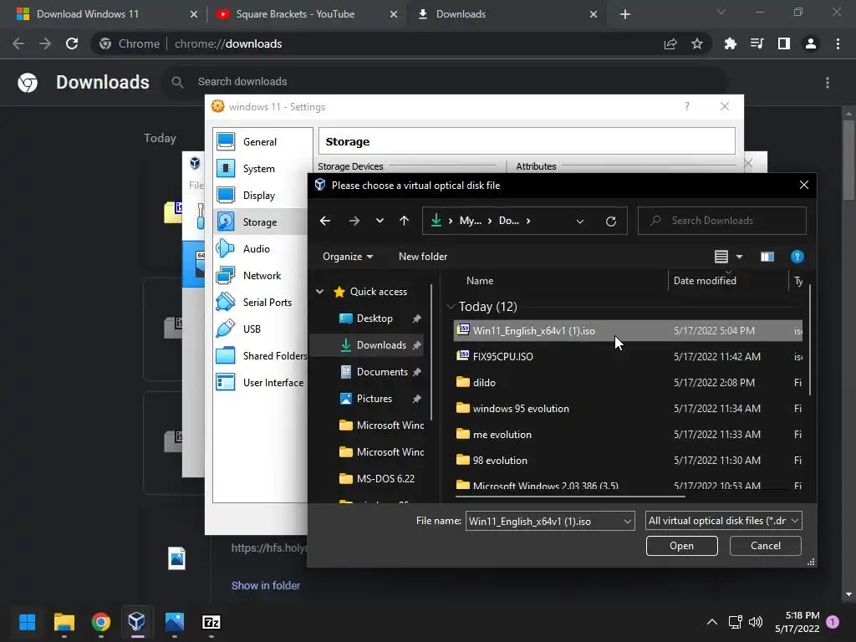Create a New folder
Viewport: 856px width, 642px height.
click(x=422, y=257)
